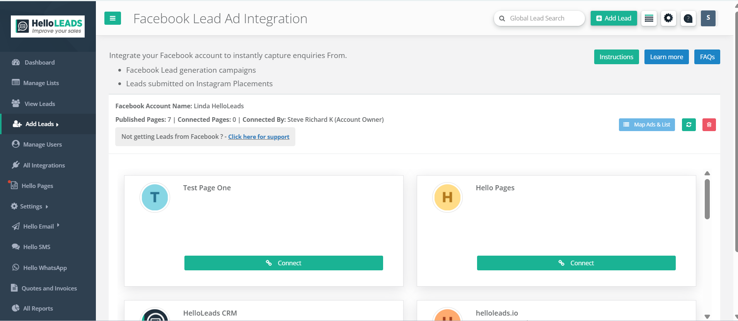Open the help question mark icon

point(688,18)
